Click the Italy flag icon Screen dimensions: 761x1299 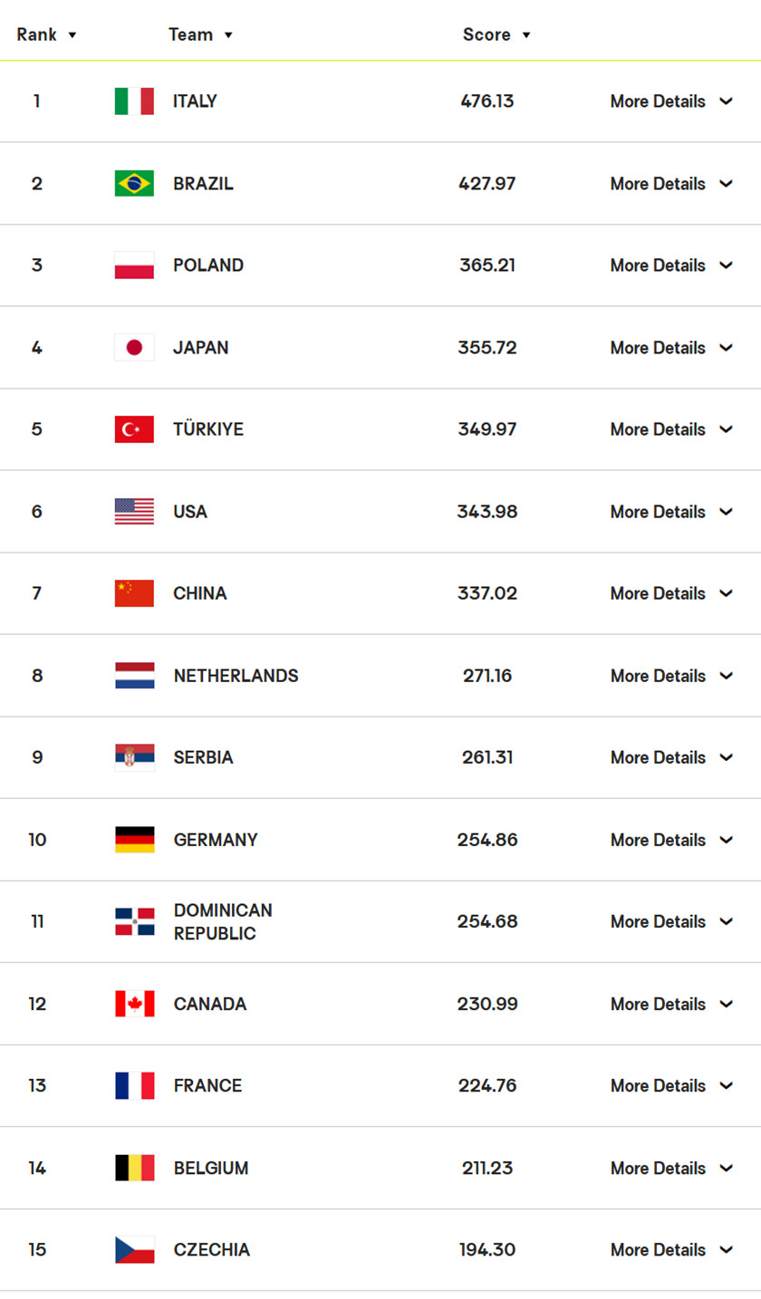134,101
